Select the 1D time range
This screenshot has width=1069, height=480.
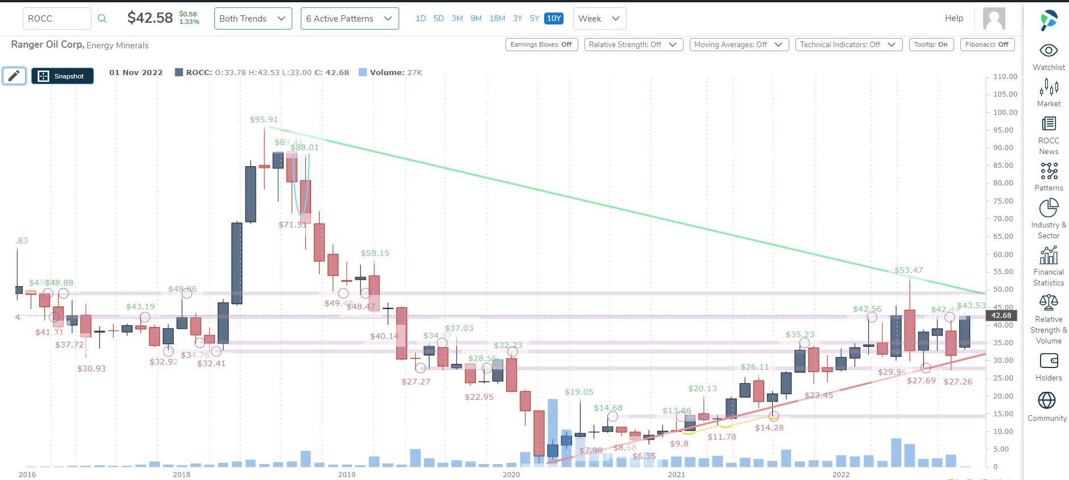pos(421,18)
